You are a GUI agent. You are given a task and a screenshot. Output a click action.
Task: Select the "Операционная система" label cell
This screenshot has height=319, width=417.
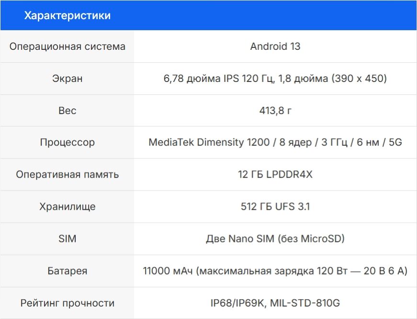[x=68, y=46]
